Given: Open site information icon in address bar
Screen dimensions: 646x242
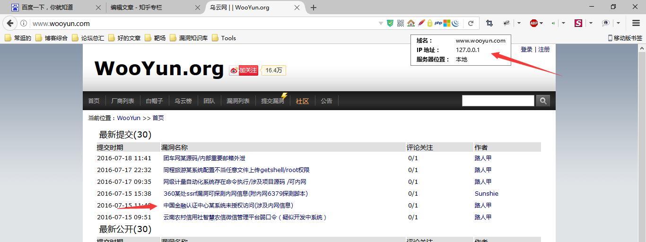Looking at the screenshot, I should point(24,23).
